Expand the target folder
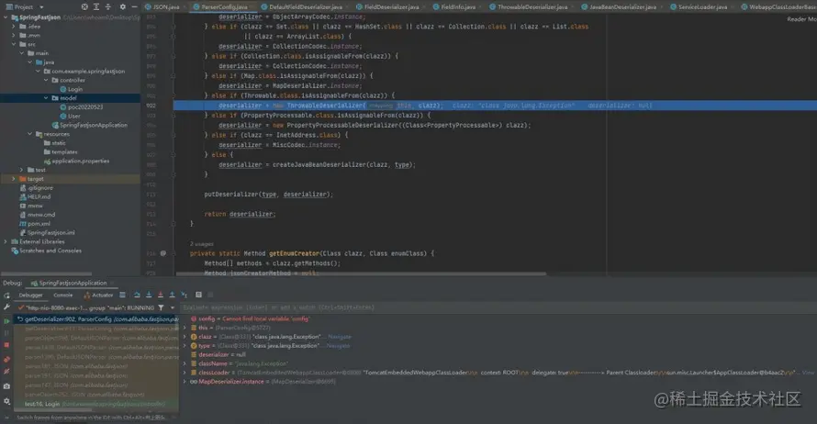The width and height of the screenshot is (817, 424). click(14, 179)
